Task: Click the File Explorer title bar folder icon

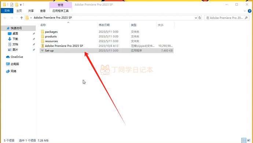Action: (4, 4)
